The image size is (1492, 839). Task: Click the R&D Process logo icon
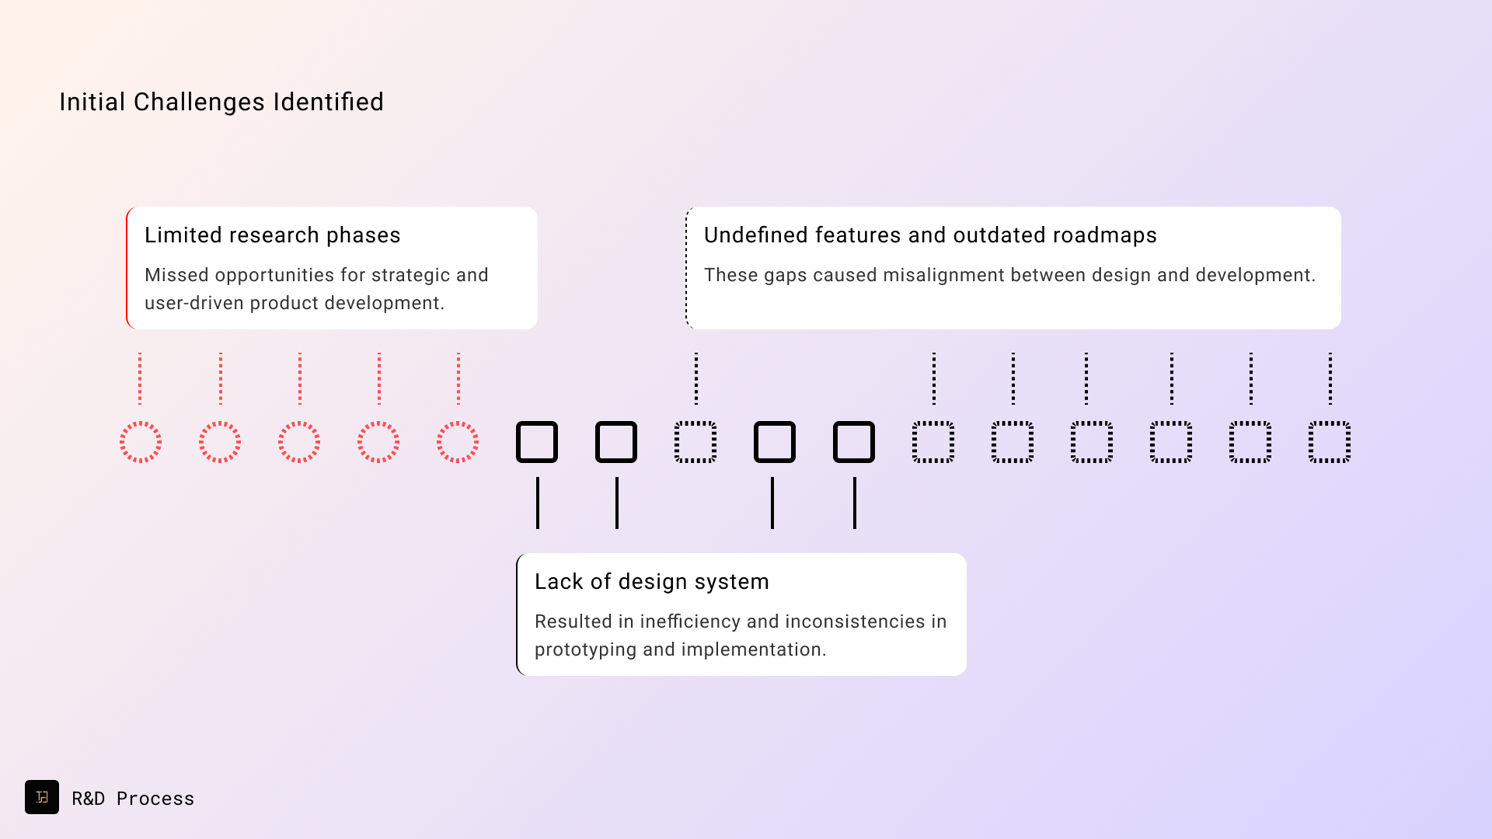coord(42,797)
